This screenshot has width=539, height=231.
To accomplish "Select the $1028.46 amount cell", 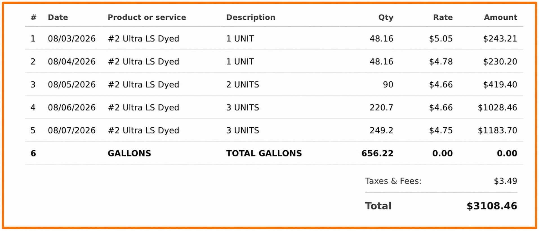I will (x=497, y=107).
